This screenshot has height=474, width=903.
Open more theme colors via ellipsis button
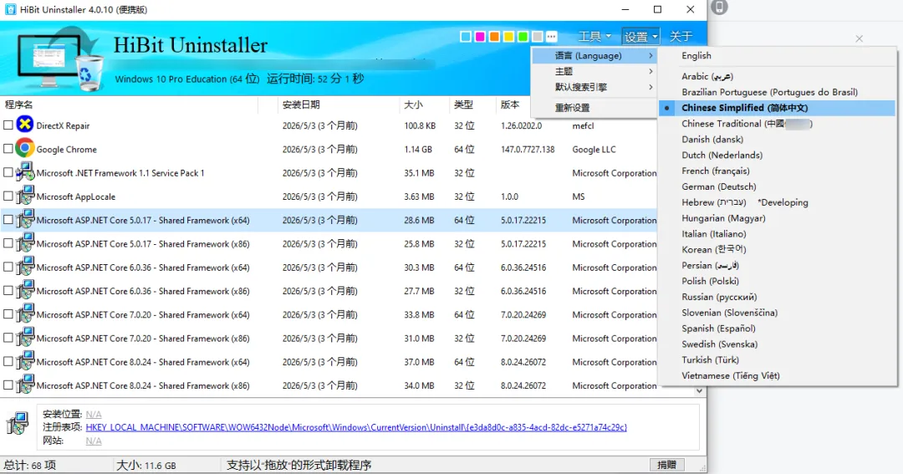coord(551,37)
